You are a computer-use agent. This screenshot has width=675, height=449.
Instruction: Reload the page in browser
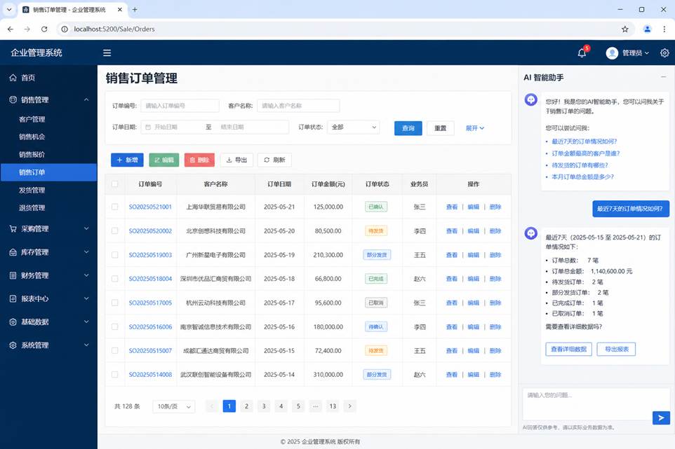point(44,29)
